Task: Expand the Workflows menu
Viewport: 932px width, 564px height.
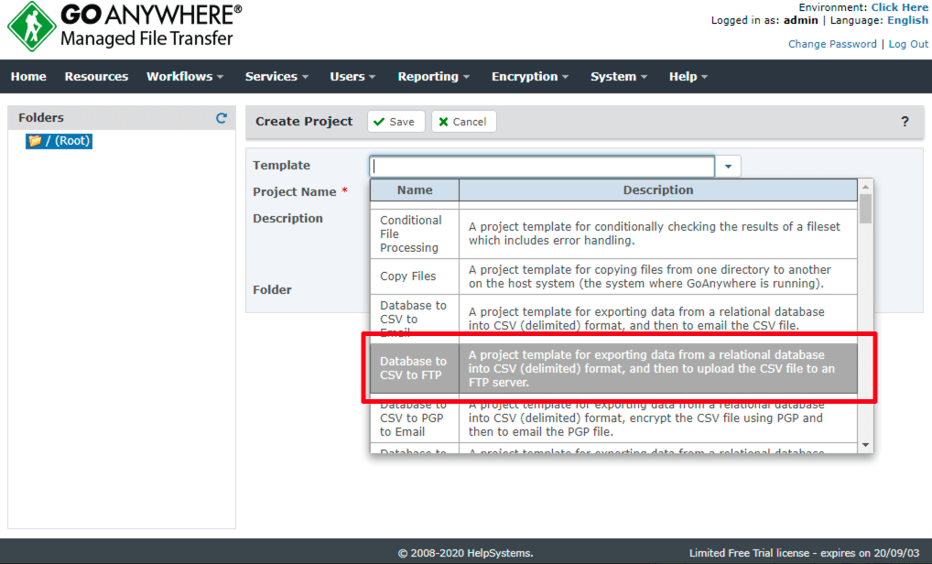Action: click(x=185, y=77)
